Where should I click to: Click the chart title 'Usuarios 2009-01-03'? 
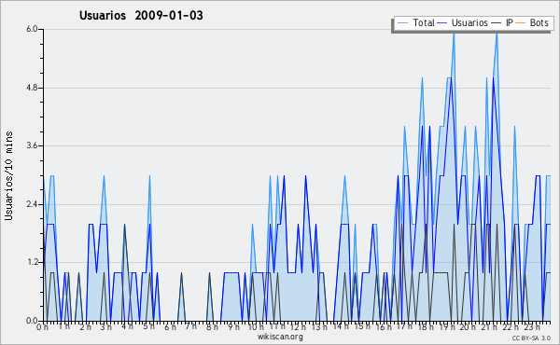(x=141, y=16)
